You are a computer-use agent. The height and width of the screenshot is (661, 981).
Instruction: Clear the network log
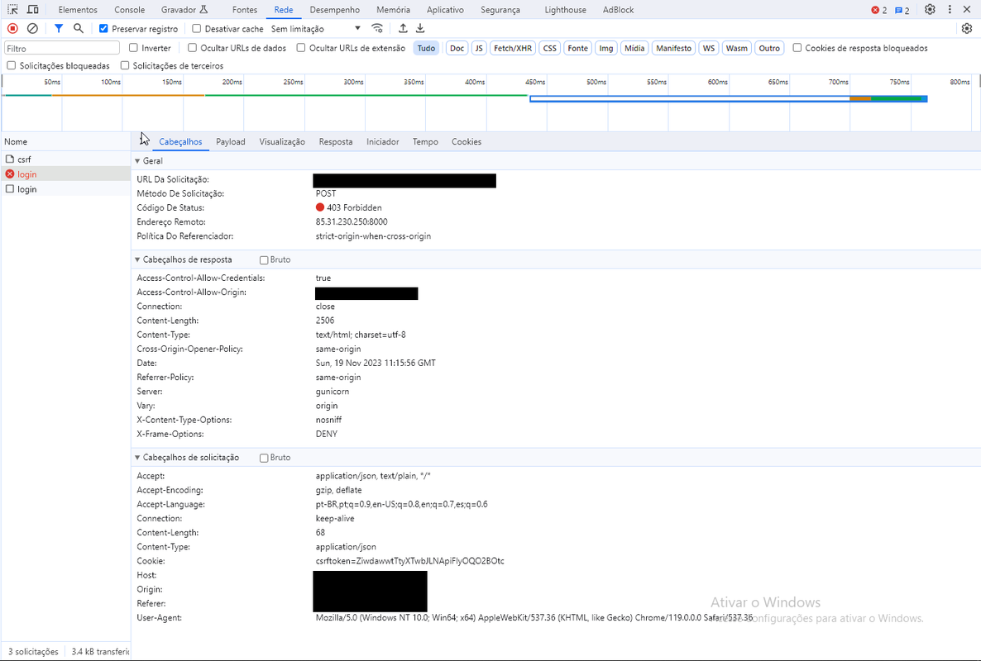point(32,28)
